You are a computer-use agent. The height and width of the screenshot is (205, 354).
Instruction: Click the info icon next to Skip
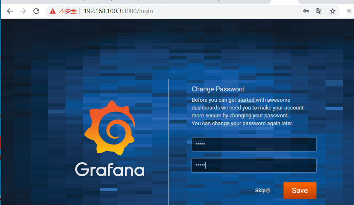268,190
